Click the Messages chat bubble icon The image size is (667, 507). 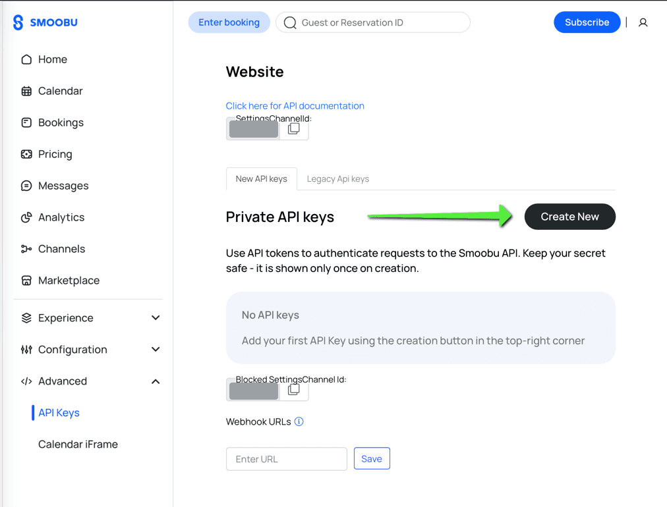coord(26,186)
